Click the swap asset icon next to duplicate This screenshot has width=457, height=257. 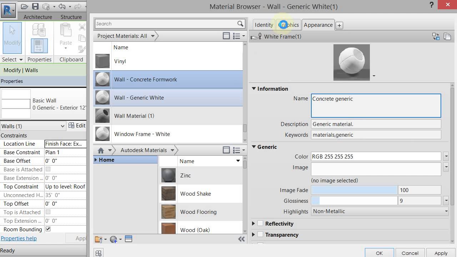click(x=436, y=36)
